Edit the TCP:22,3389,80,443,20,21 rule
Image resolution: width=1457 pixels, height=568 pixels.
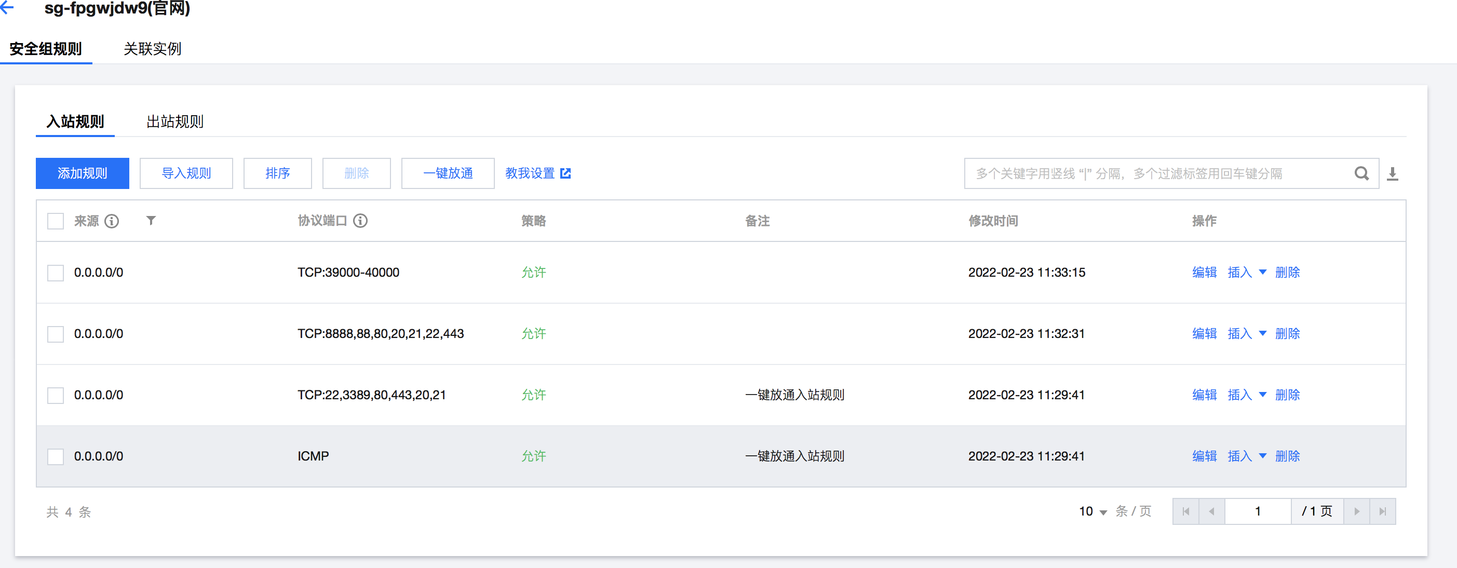click(1204, 394)
